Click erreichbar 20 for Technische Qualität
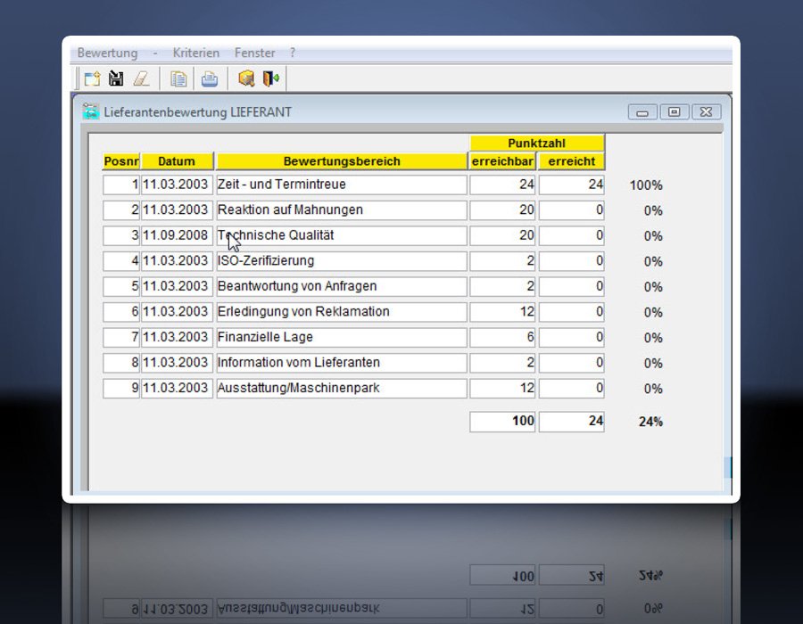This screenshot has width=803, height=624. [502, 236]
